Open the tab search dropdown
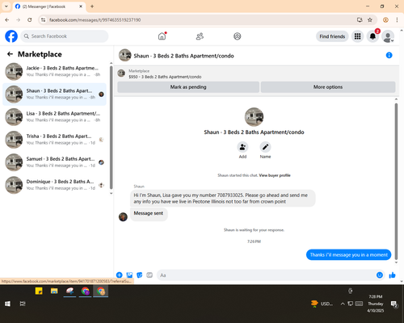Image resolution: width=404 pixels, height=323 pixels. 6,6
